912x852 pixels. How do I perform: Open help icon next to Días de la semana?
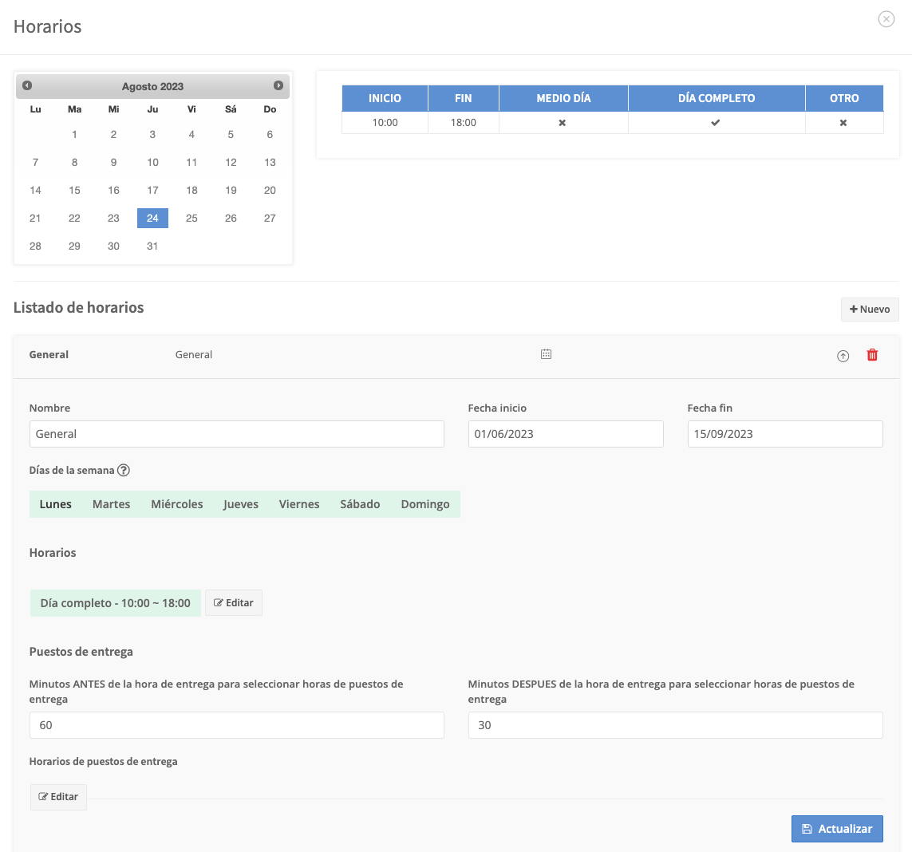124,470
